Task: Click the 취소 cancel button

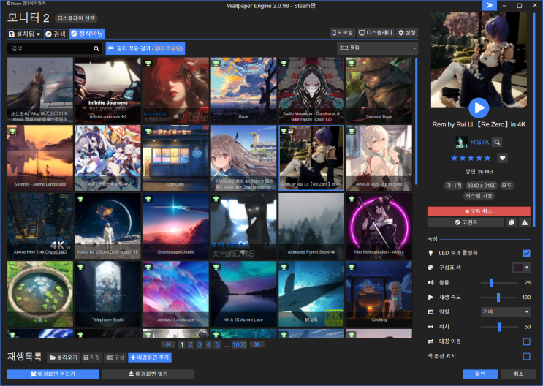Action: pos(518,374)
